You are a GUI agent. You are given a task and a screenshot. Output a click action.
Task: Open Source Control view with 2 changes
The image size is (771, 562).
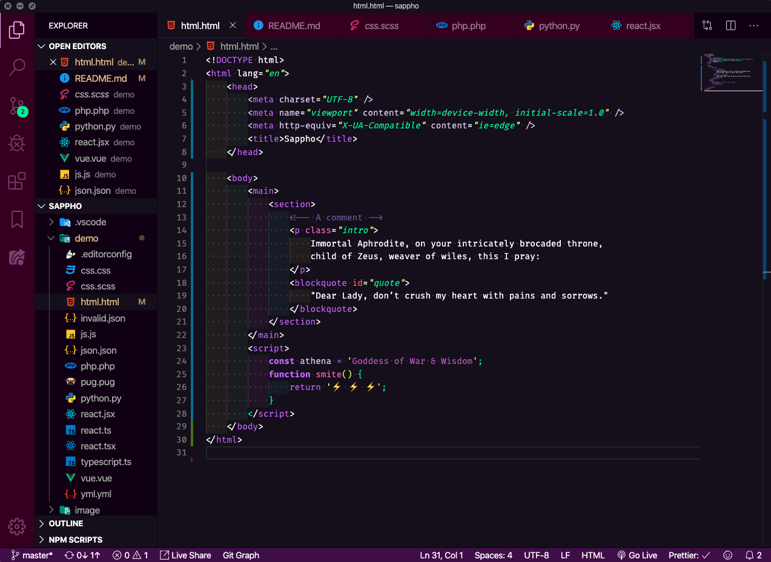coord(17,106)
